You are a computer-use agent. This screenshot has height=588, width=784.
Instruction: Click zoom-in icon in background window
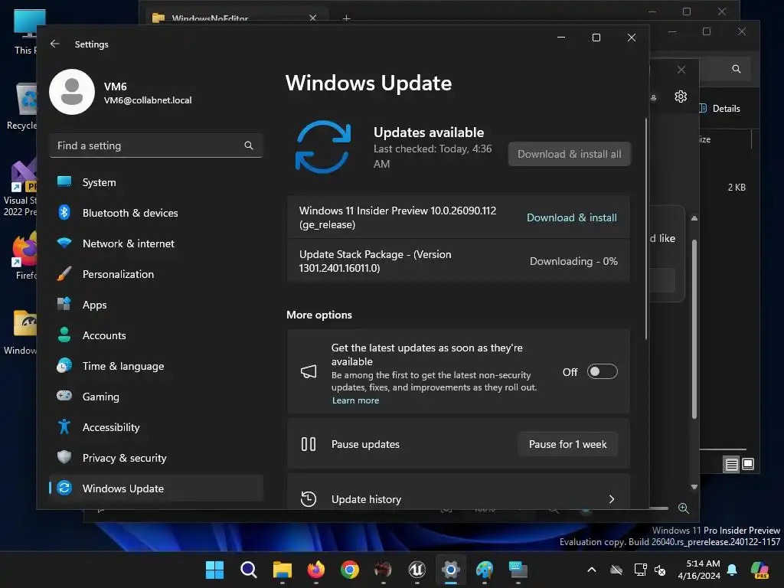tap(684, 508)
